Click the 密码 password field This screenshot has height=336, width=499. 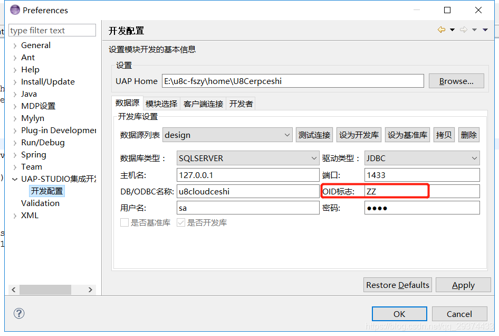tap(422, 208)
